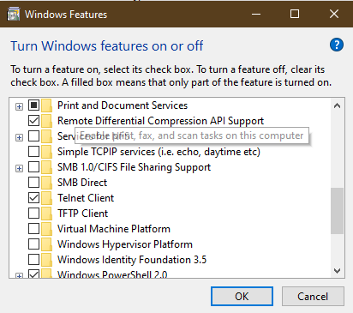Uncheck Remote Differential Compression API Support
The image size is (353, 313).
33,121
